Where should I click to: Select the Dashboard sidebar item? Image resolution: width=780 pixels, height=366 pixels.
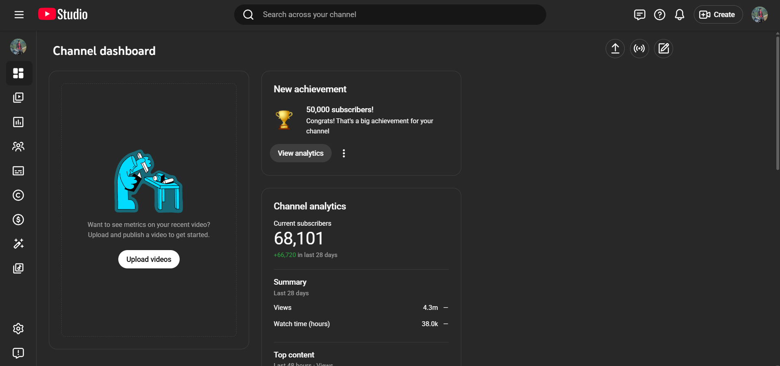(x=18, y=73)
